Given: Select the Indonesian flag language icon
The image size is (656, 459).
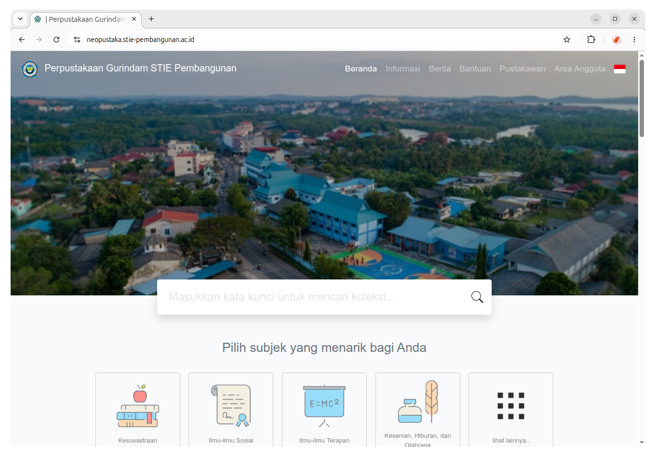Looking at the screenshot, I should point(620,69).
